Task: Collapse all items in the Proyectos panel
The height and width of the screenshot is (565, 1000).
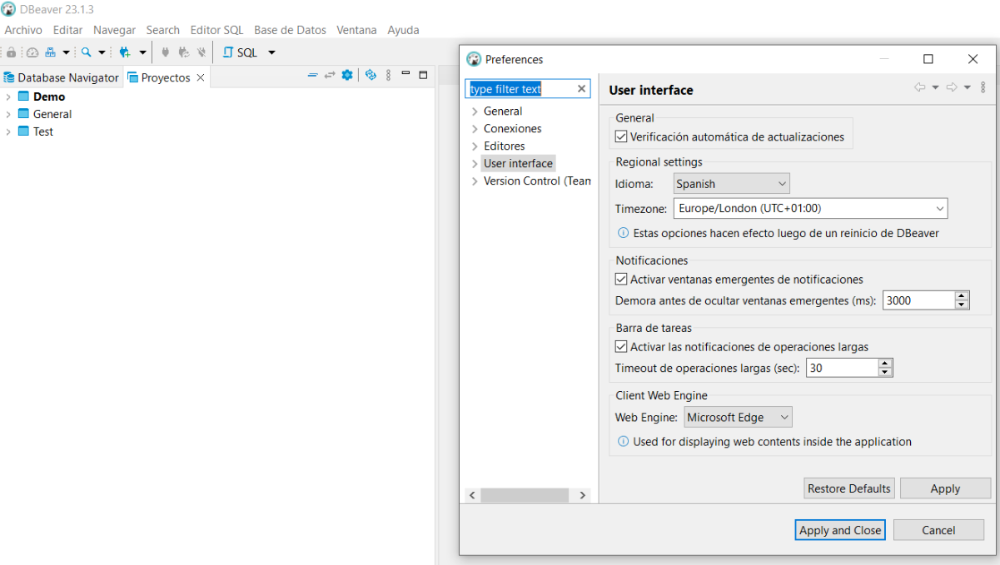Action: (312, 75)
